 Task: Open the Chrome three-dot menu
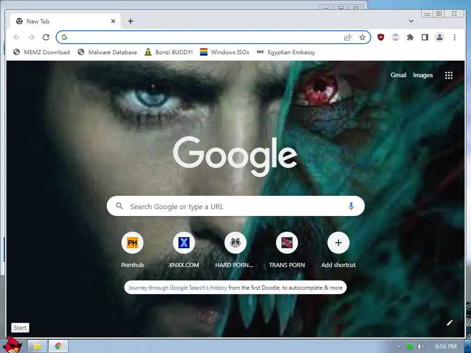(x=454, y=37)
